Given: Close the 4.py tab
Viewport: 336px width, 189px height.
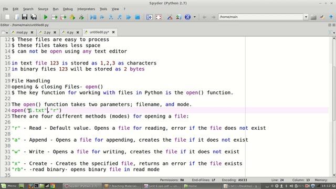Looking at the screenshot, I should (78, 33).
